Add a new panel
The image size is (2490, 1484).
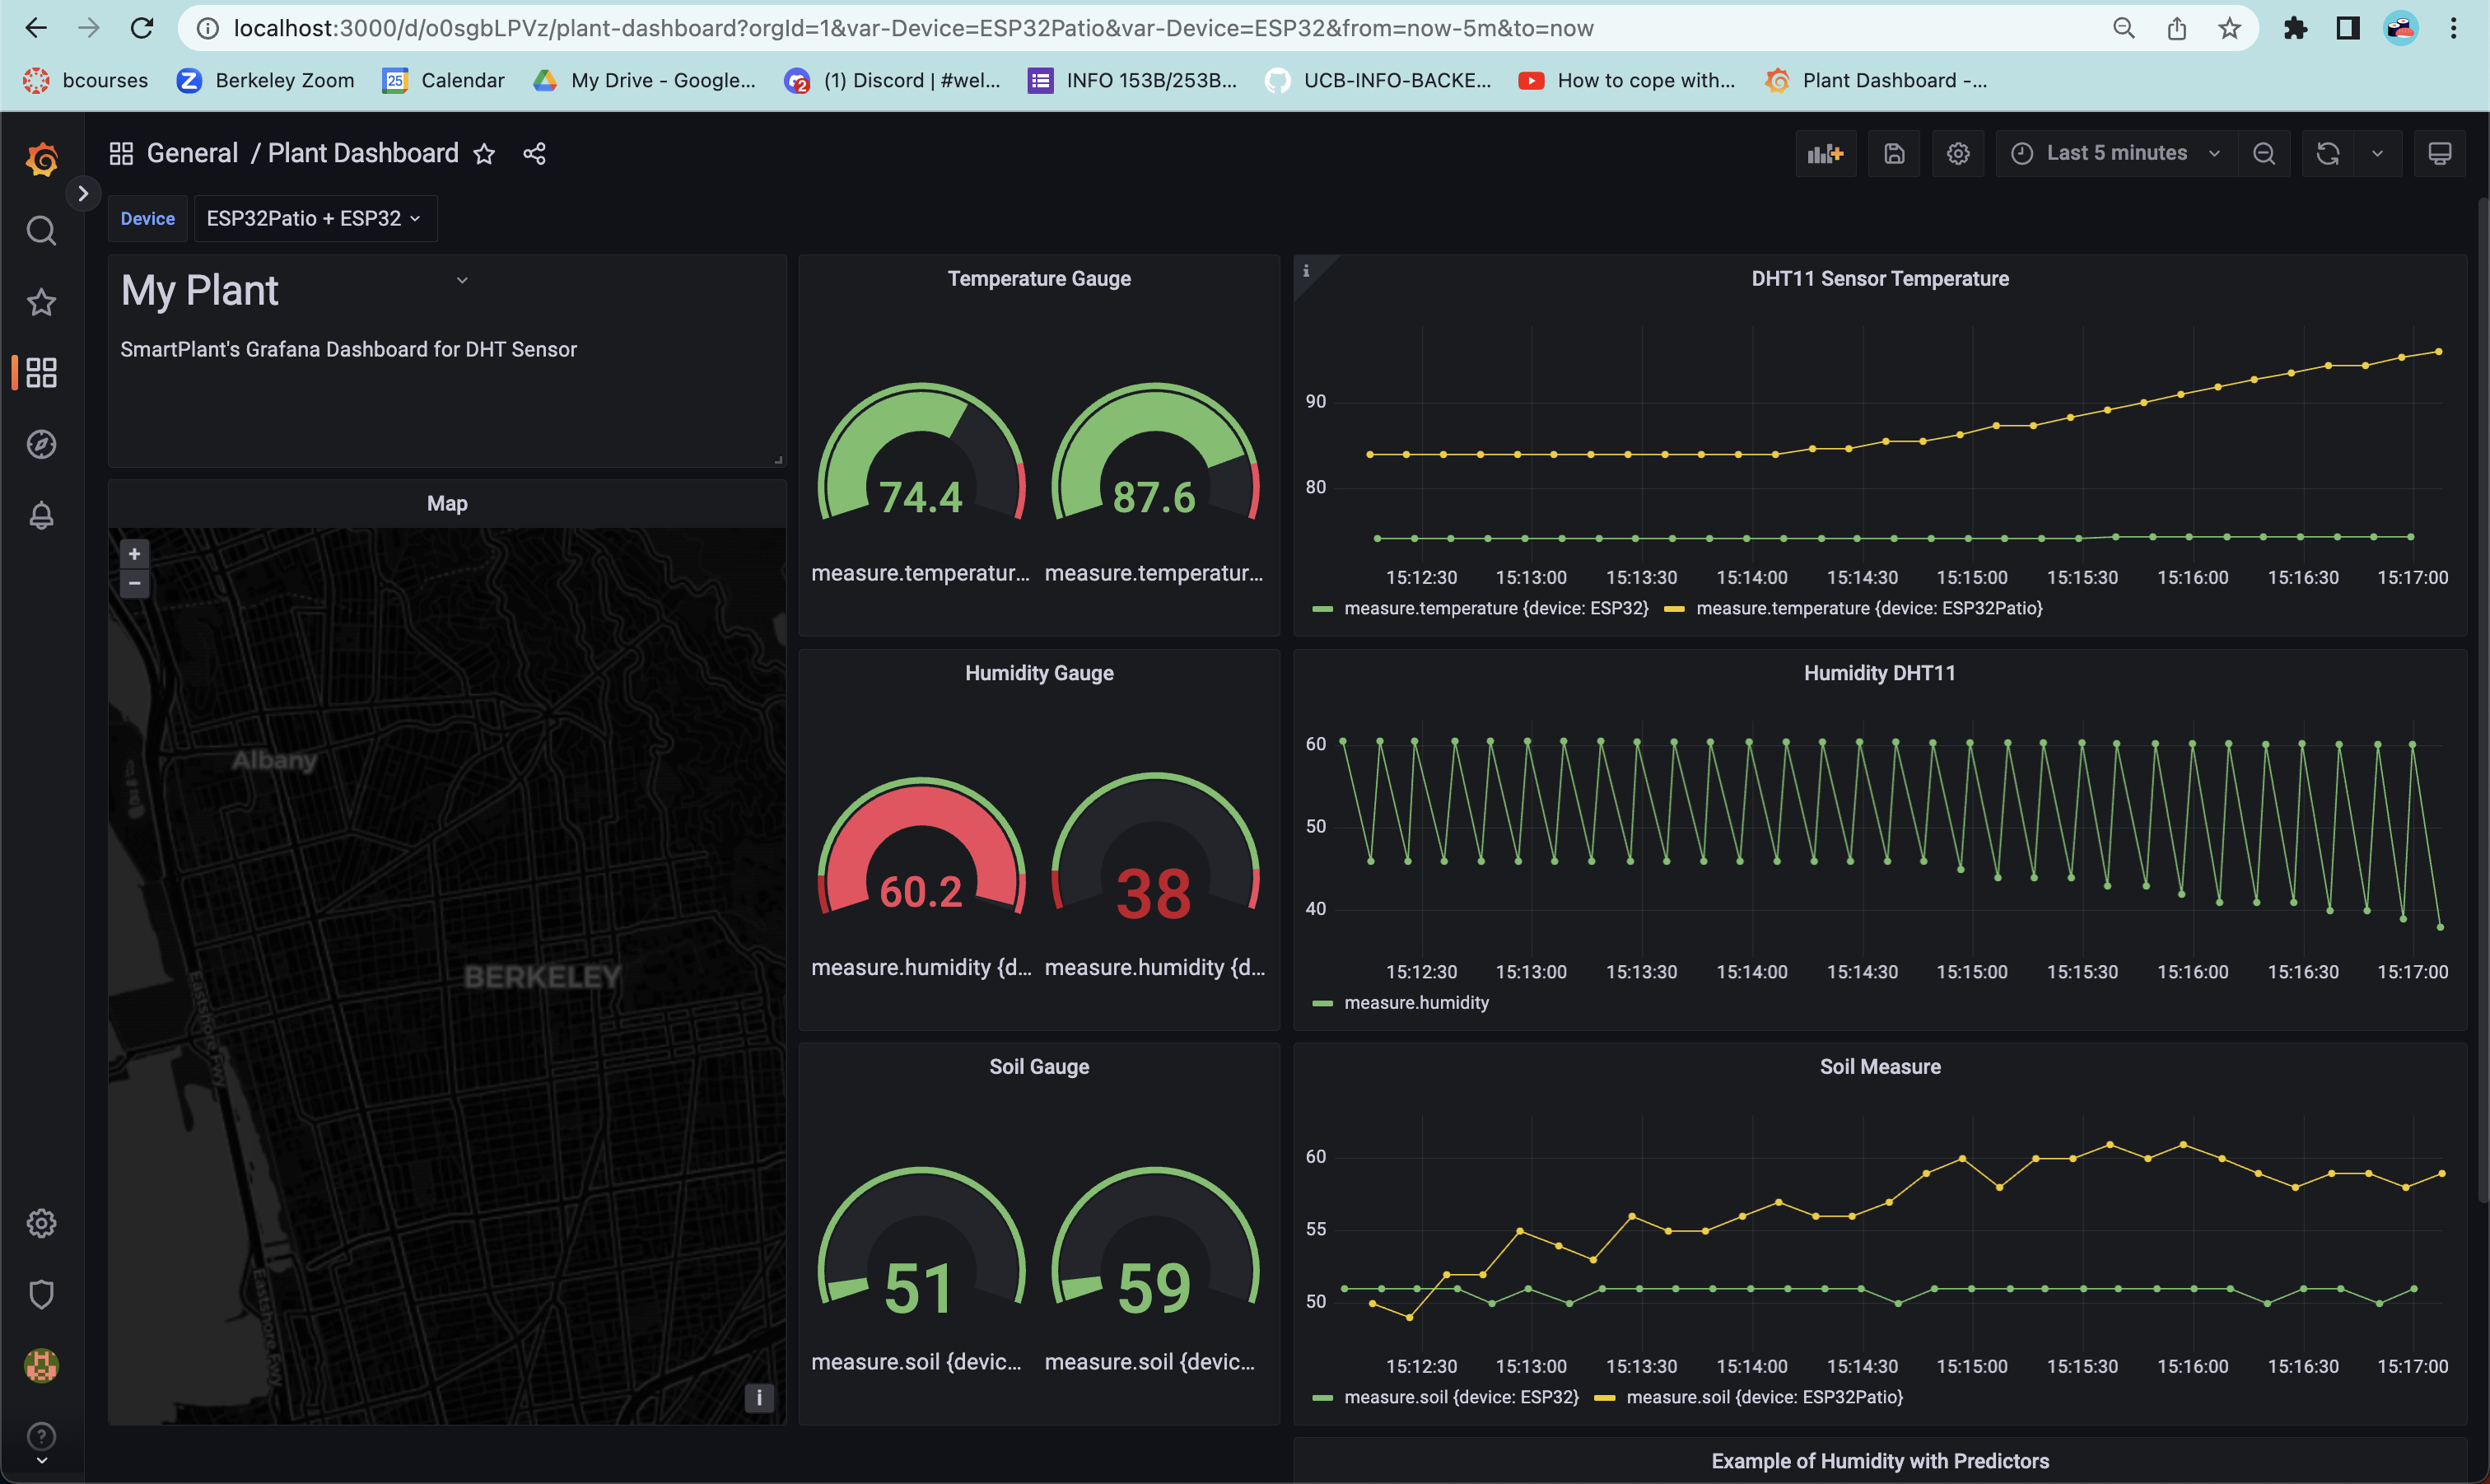tap(1826, 154)
